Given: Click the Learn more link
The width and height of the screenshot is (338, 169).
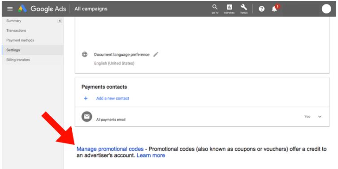Looking at the screenshot, I should point(151,155).
